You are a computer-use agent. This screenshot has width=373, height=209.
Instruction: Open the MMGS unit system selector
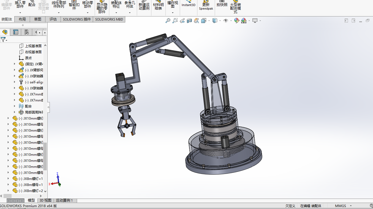click(x=341, y=205)
